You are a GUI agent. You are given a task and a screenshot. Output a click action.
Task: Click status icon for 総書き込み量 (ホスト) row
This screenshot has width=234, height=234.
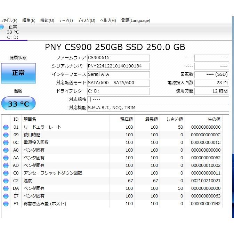(x=6, y=204)
